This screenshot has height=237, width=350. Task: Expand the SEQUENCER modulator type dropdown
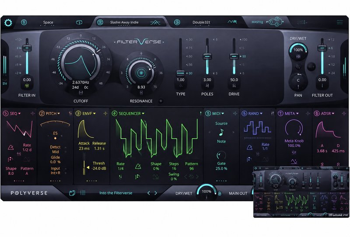(x=143, y=114)
